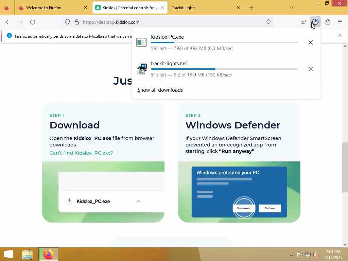Select the Kidslox Parental controls tab
This screenshot has width=348, height=261.
click(130, 8)
